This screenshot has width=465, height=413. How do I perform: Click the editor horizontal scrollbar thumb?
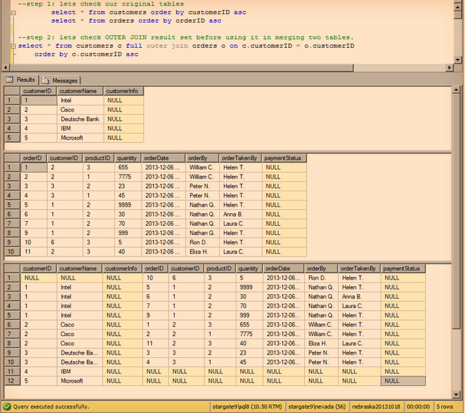click(x=181, y=68)
